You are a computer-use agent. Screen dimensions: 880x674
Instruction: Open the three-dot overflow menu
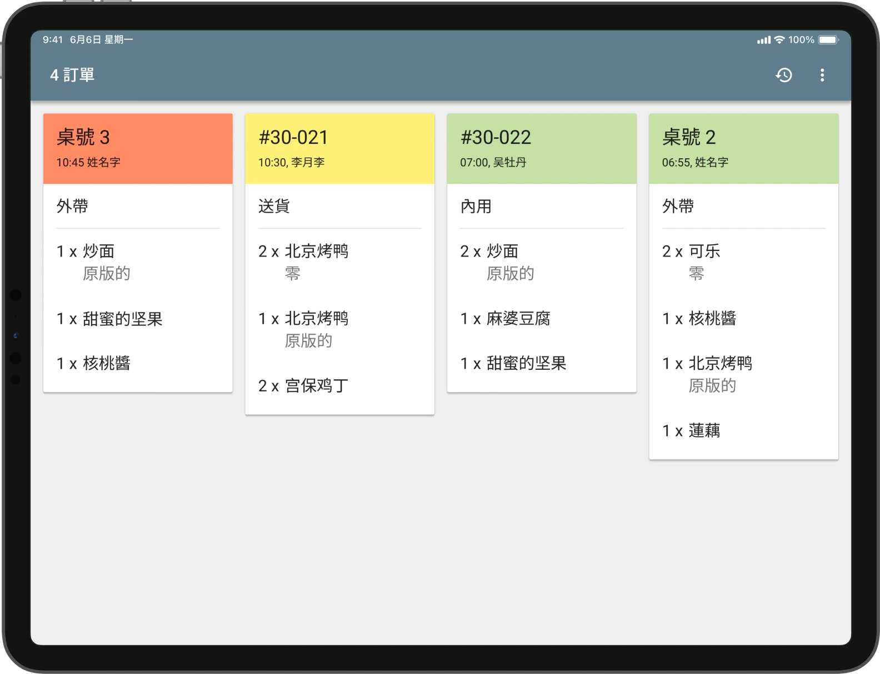(x=822, y=75)
